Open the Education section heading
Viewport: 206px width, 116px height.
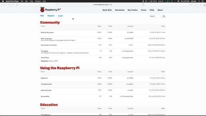coord(49,105)
